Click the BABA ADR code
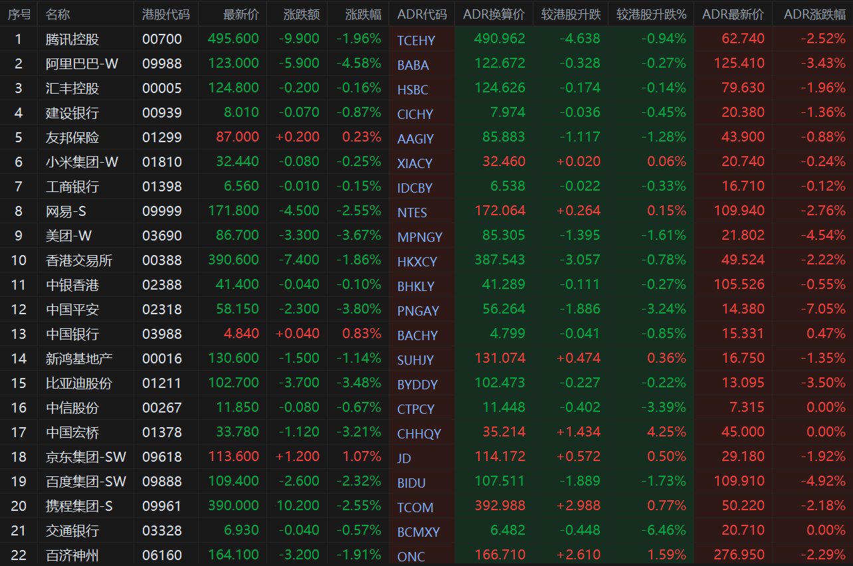 [413, 65]
